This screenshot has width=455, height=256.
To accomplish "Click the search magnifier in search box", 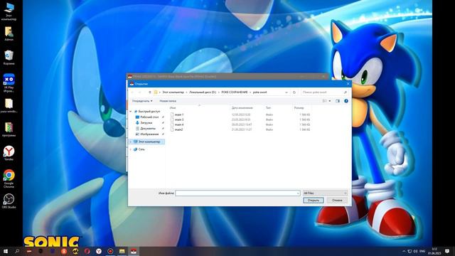I will pos(346,92).
